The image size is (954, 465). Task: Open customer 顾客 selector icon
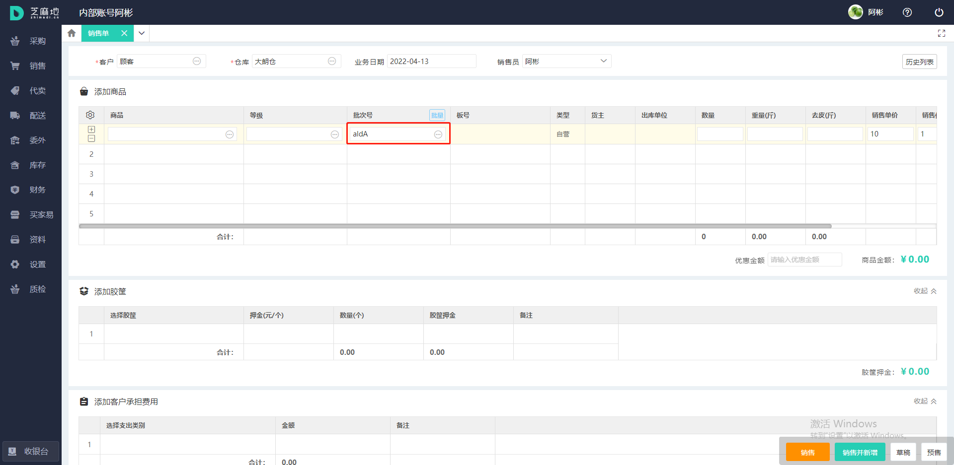pyautogui.click(x=197, y=61)
